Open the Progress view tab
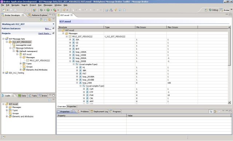 click(x=115, y=112)
